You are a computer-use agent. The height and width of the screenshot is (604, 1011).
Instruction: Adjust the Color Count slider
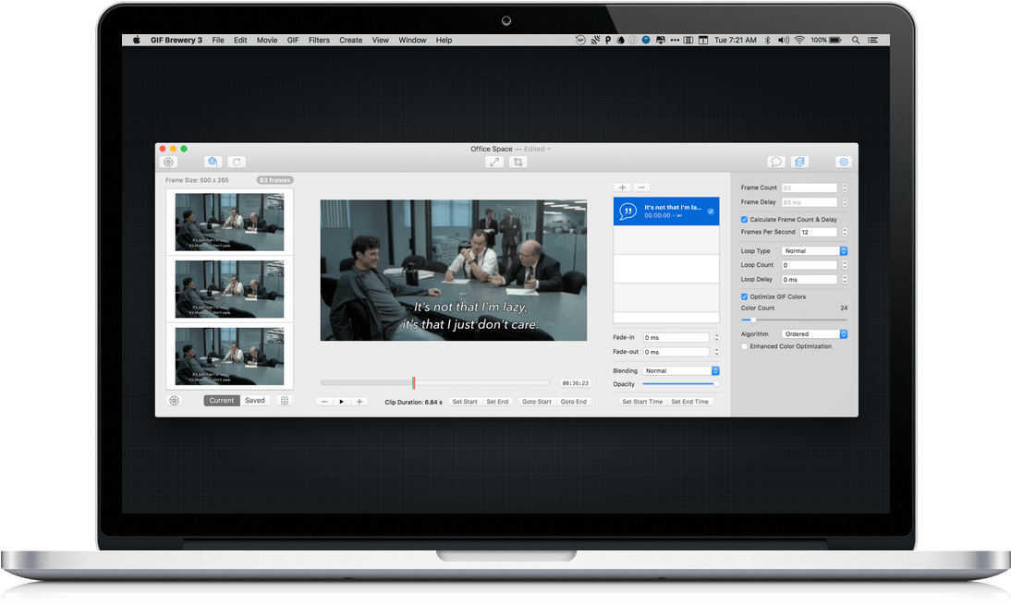coord(754,320)
